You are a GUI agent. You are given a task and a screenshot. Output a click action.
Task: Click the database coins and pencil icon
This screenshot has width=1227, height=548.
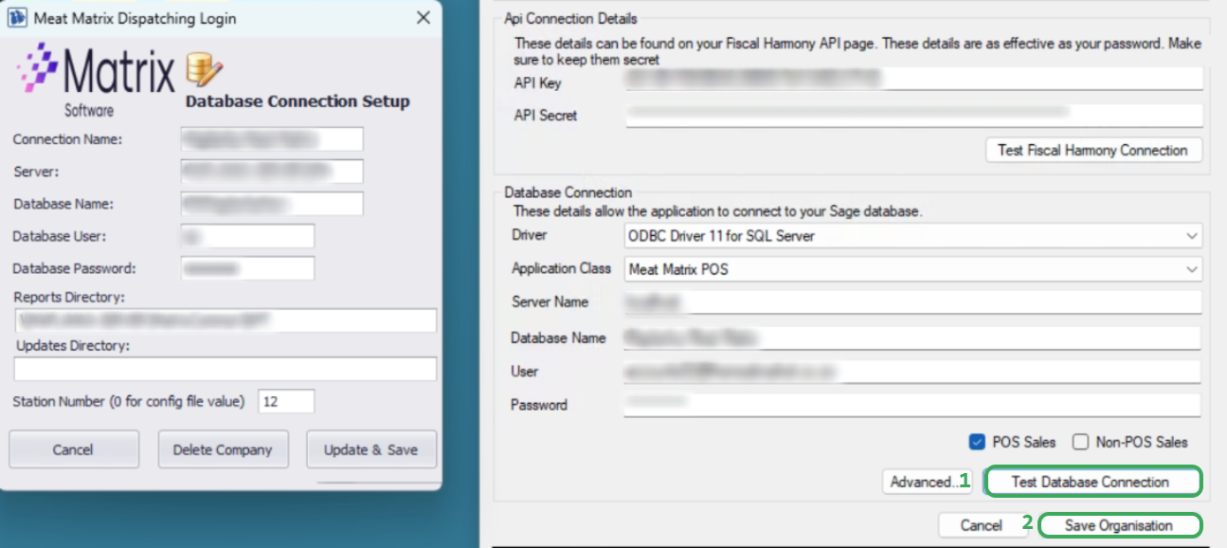[204, 70]
